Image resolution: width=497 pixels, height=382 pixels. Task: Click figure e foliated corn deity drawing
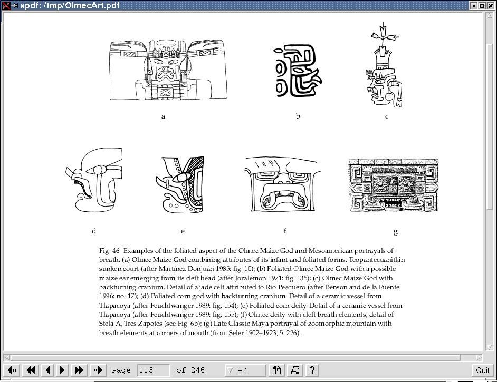tap(180, 184)
